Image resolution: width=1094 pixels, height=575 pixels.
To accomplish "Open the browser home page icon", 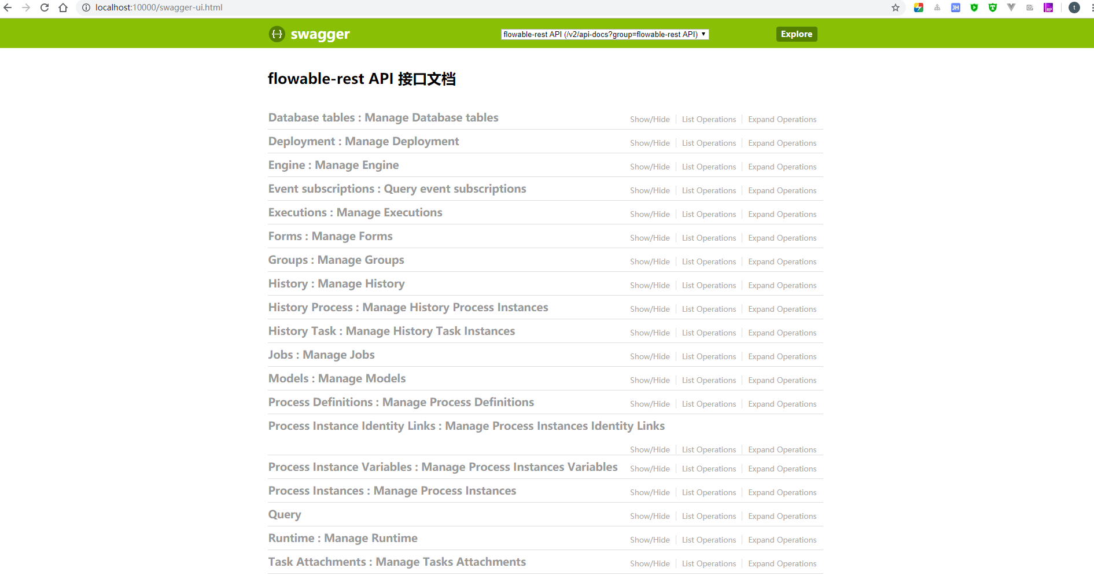I will click(63, 8).
